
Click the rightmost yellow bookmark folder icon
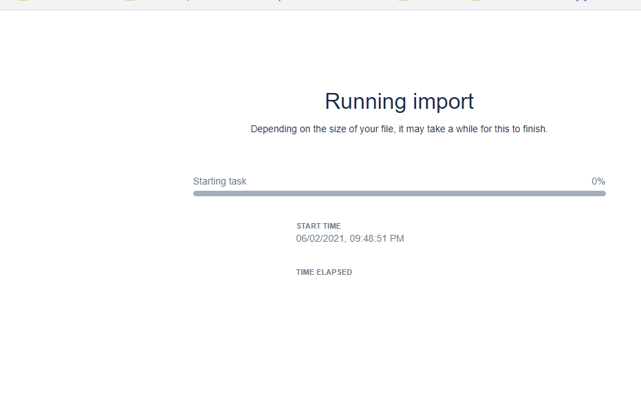click(476, 1)
